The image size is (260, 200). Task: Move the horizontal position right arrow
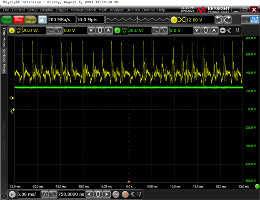(106, 194)
